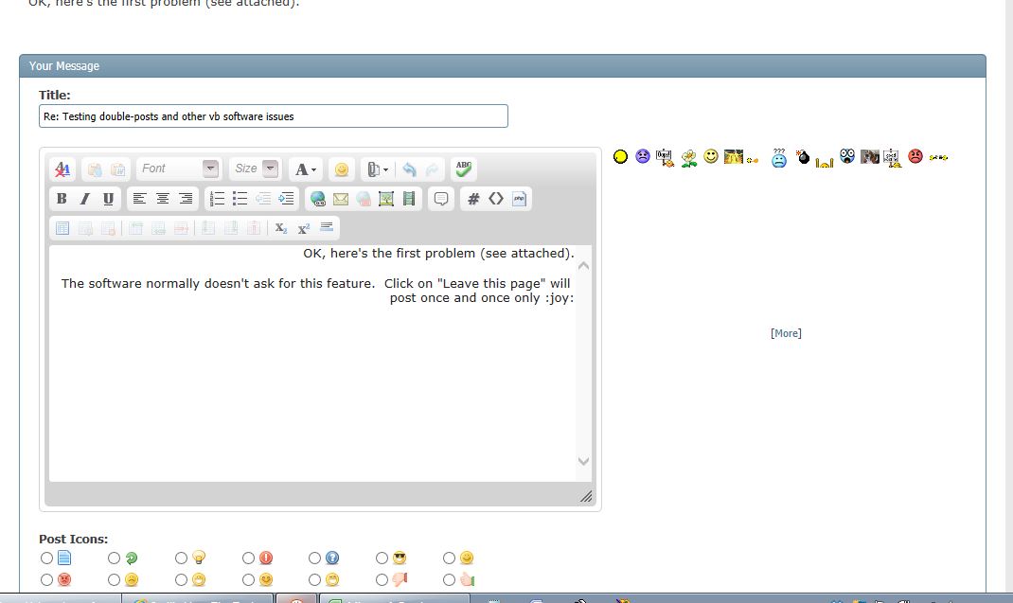Apply underline formatting
Image resolution: width=1013 pixels, height=603 pixels.
coord(108,199)
